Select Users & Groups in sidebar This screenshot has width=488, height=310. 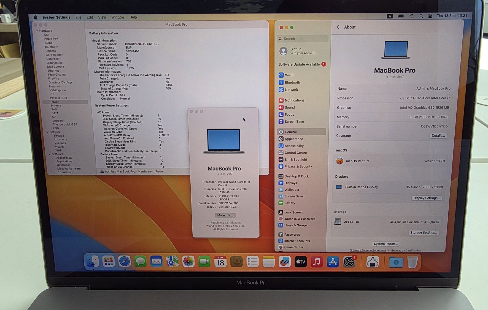click(293, 225)
